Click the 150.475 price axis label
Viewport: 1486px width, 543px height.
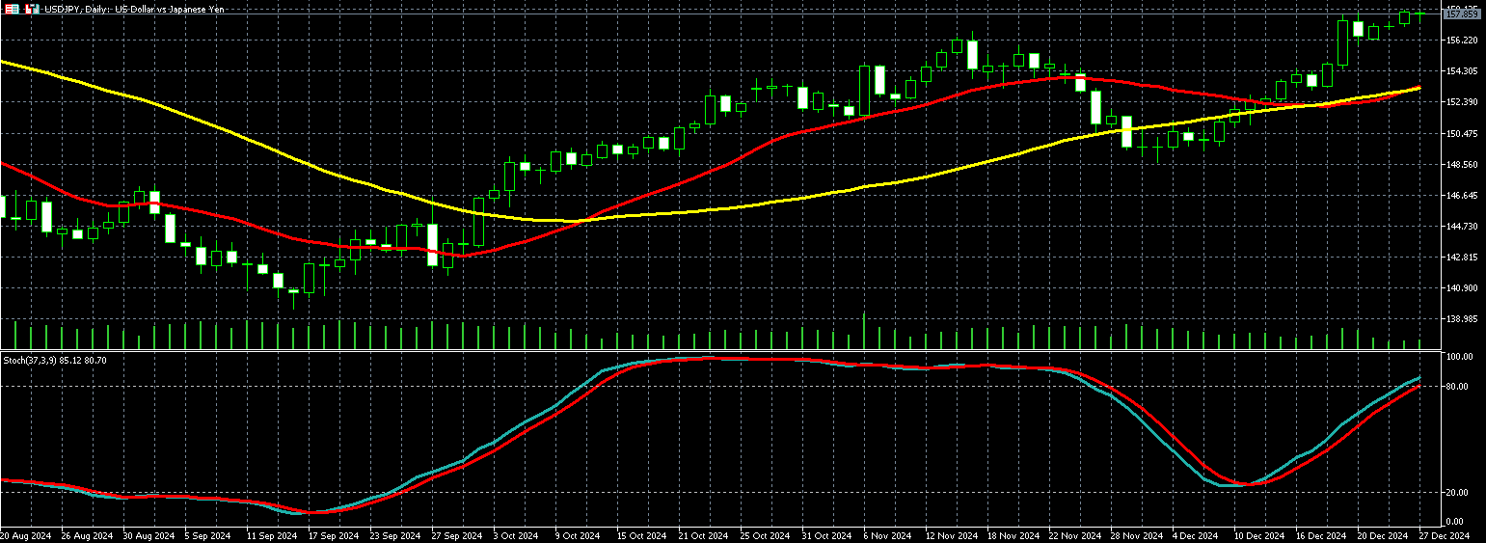coord(1462,134)
